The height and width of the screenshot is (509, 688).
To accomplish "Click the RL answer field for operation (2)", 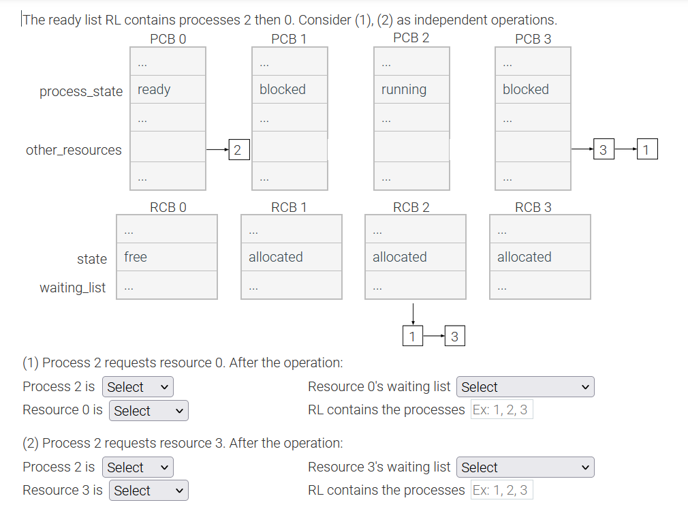I will pos(501,490).
